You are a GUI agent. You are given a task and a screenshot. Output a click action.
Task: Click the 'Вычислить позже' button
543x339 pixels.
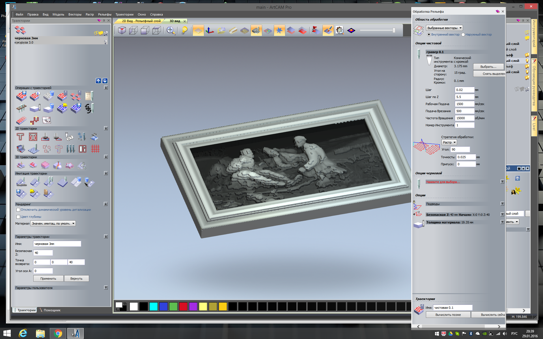tap(448, 315)
